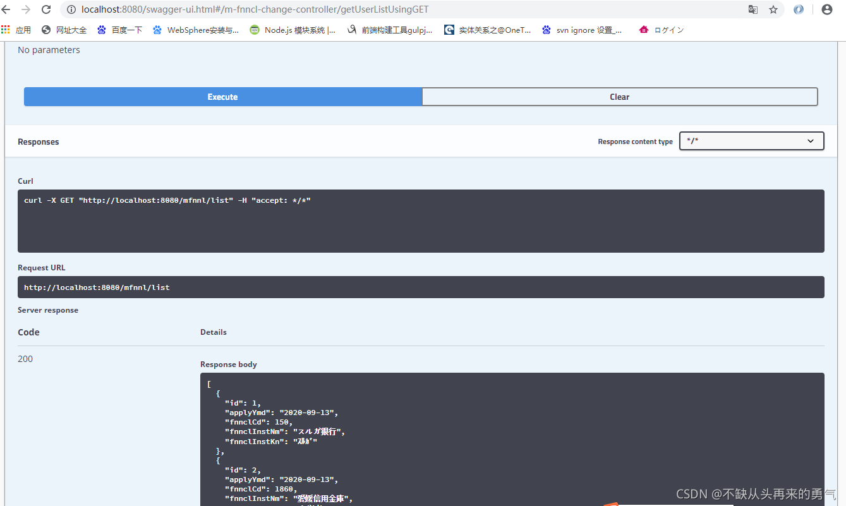This screenshot has height=506, width=846.
Task: Click the "fnnclCd": 150 line
Action: coord(258,422)
